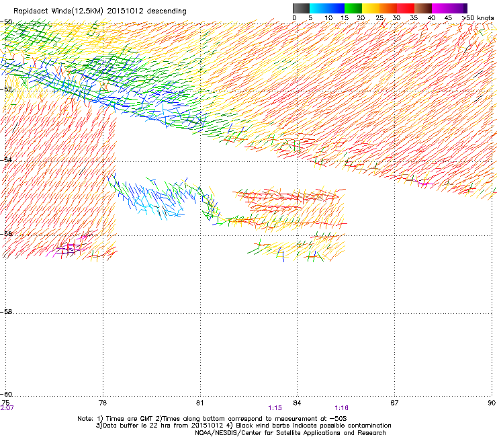
Task: Click the blue 10-15 knots color segment
Action: (336, 8)
